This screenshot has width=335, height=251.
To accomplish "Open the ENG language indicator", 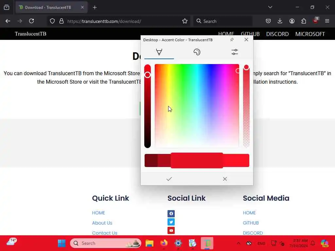I will coord(261,243).
